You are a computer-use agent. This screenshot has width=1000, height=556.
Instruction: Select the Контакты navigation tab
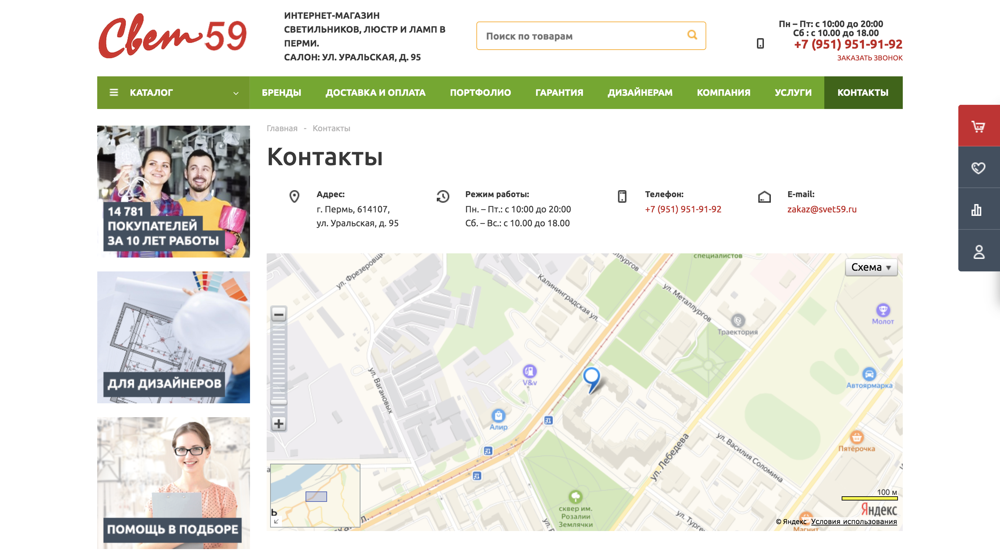point(862,92)
